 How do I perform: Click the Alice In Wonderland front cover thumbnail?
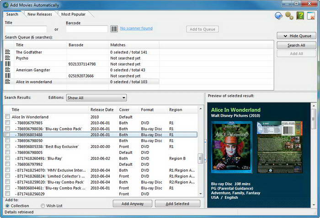[232, 147]
